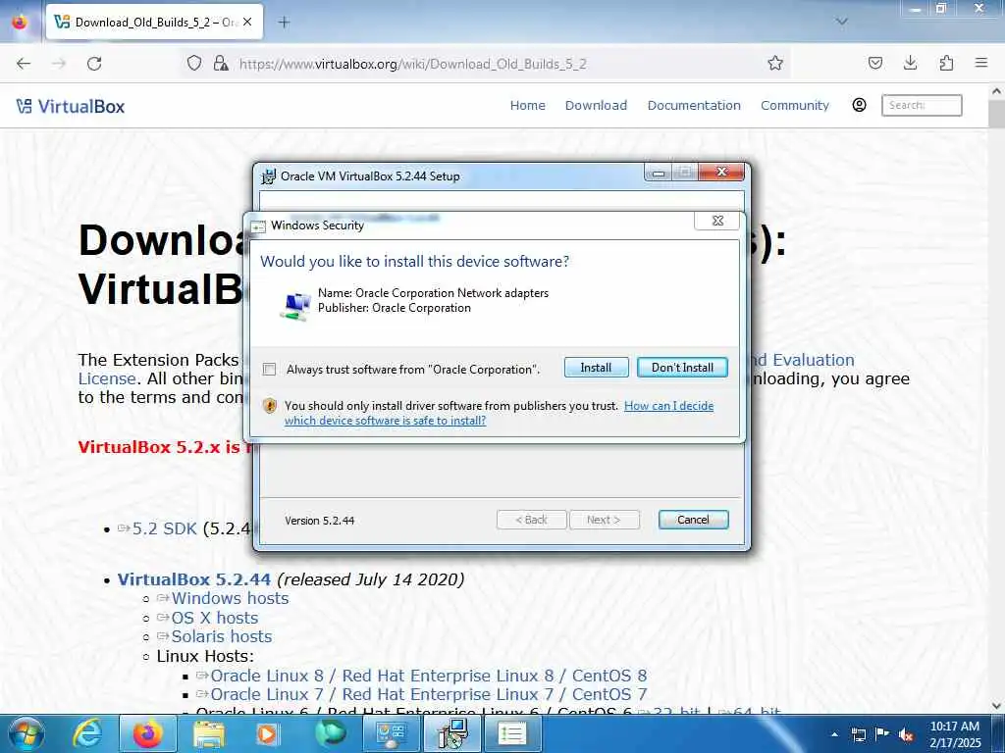Open the Windows Start menu
The height and width of the screenshot is (753, 1005).
pyautogui.click(x=25, y=734)
